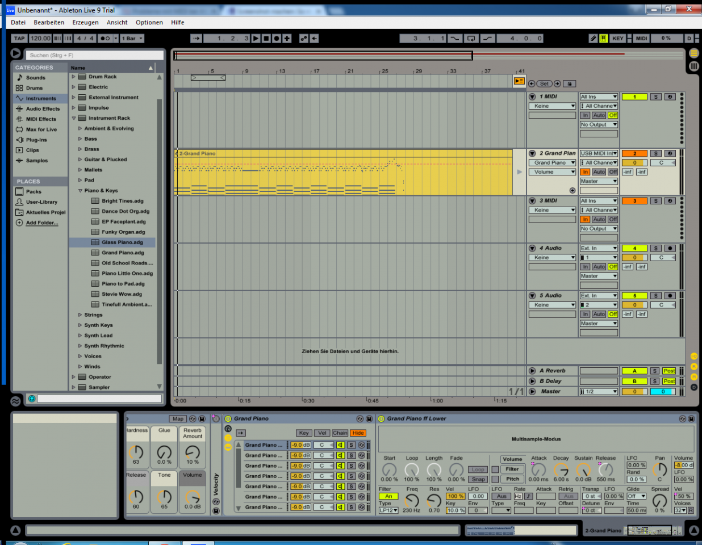
Task: Enable the Draw Mode pencil
Action: pos(594,39)
